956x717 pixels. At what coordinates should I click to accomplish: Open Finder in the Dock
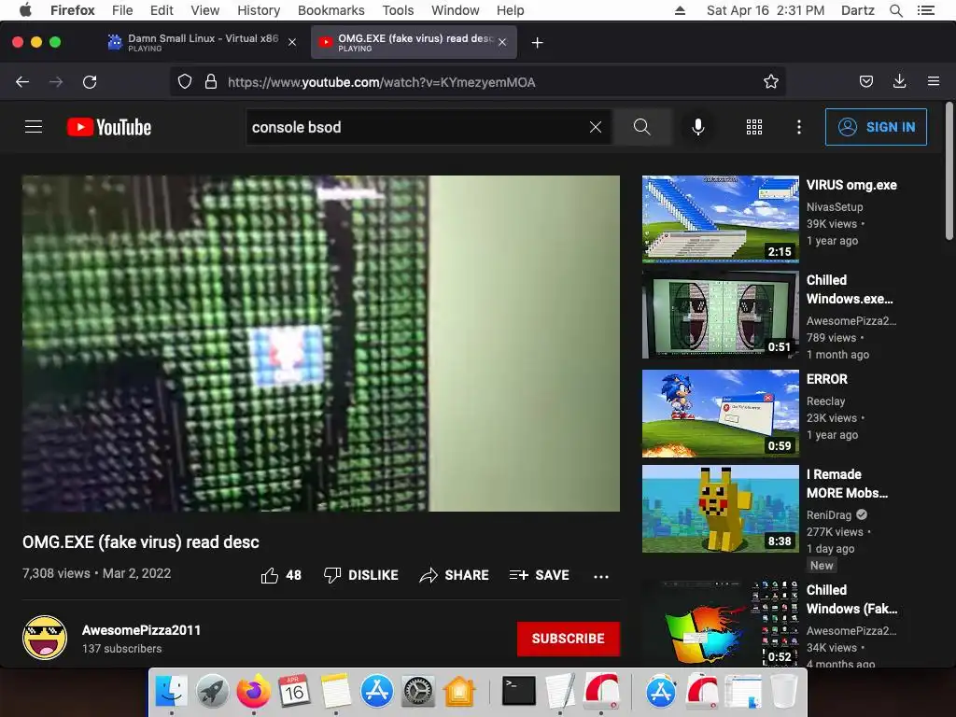[172, 691]
